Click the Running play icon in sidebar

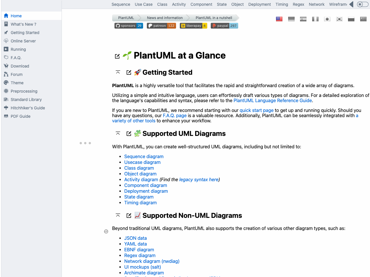6,49
